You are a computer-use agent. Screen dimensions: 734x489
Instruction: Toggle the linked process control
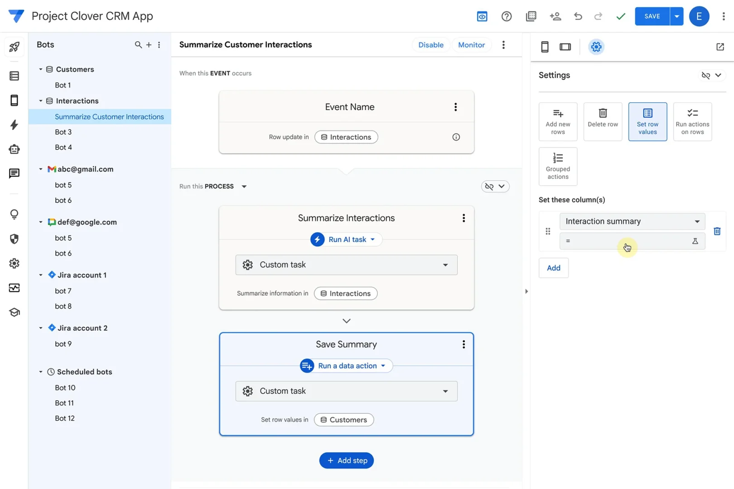(495, 187)
